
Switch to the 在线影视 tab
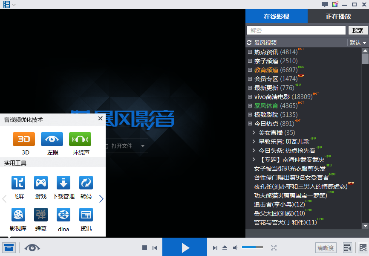[276, 17]
